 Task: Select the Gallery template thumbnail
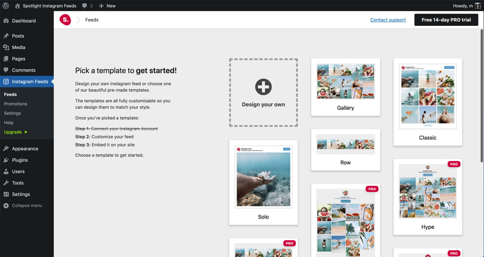coord(345,81)
